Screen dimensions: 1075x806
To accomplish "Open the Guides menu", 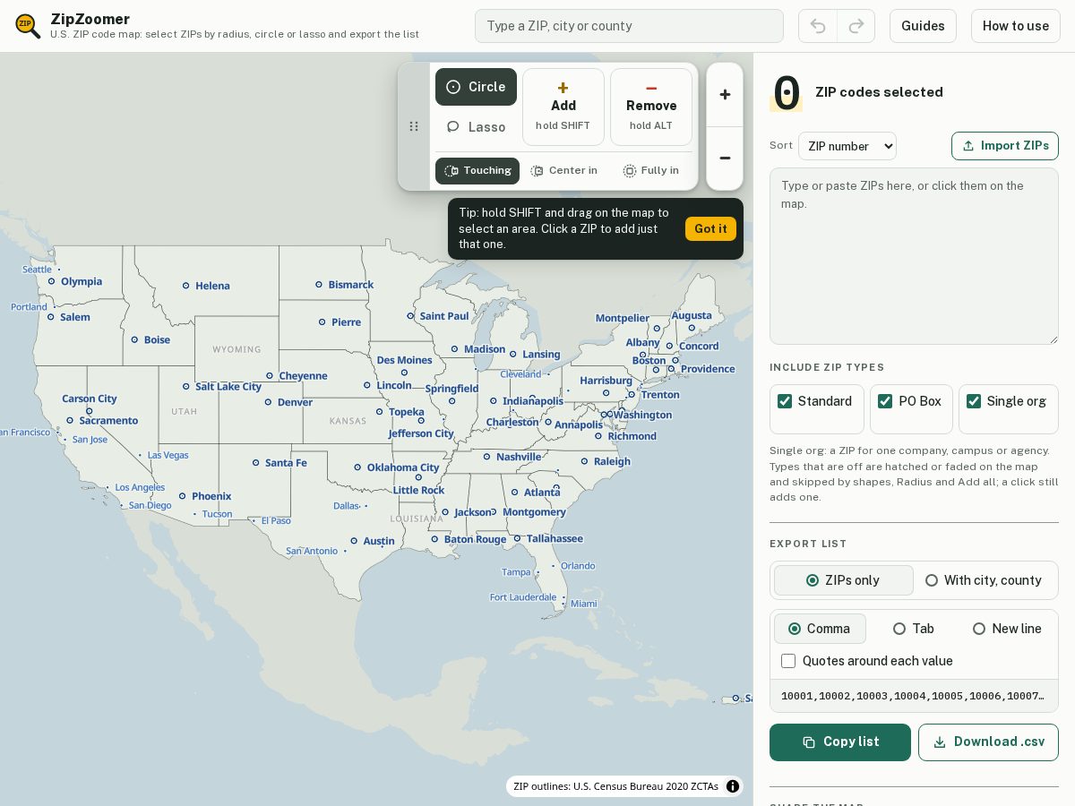I will [x=923, y=26].
